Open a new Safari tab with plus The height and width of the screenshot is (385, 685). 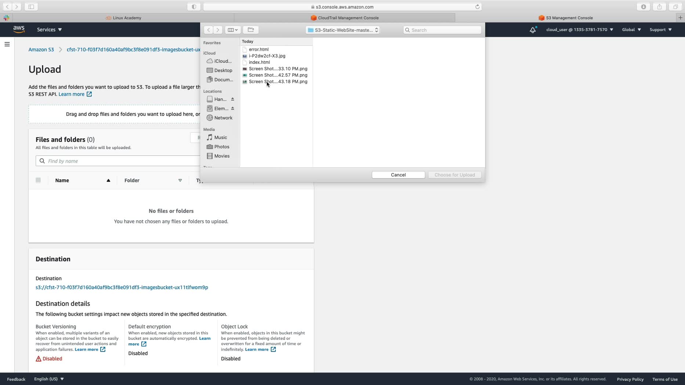click(680, 18)
